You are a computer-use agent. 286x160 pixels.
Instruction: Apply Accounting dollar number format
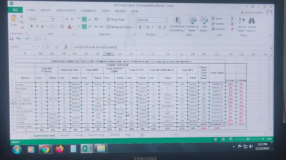140,27
